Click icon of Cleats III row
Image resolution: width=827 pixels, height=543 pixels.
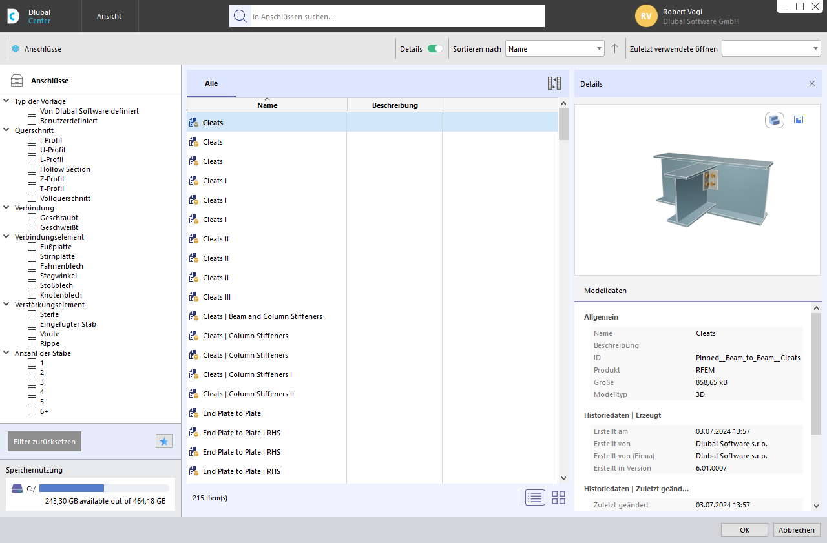(x=193, y=297)
